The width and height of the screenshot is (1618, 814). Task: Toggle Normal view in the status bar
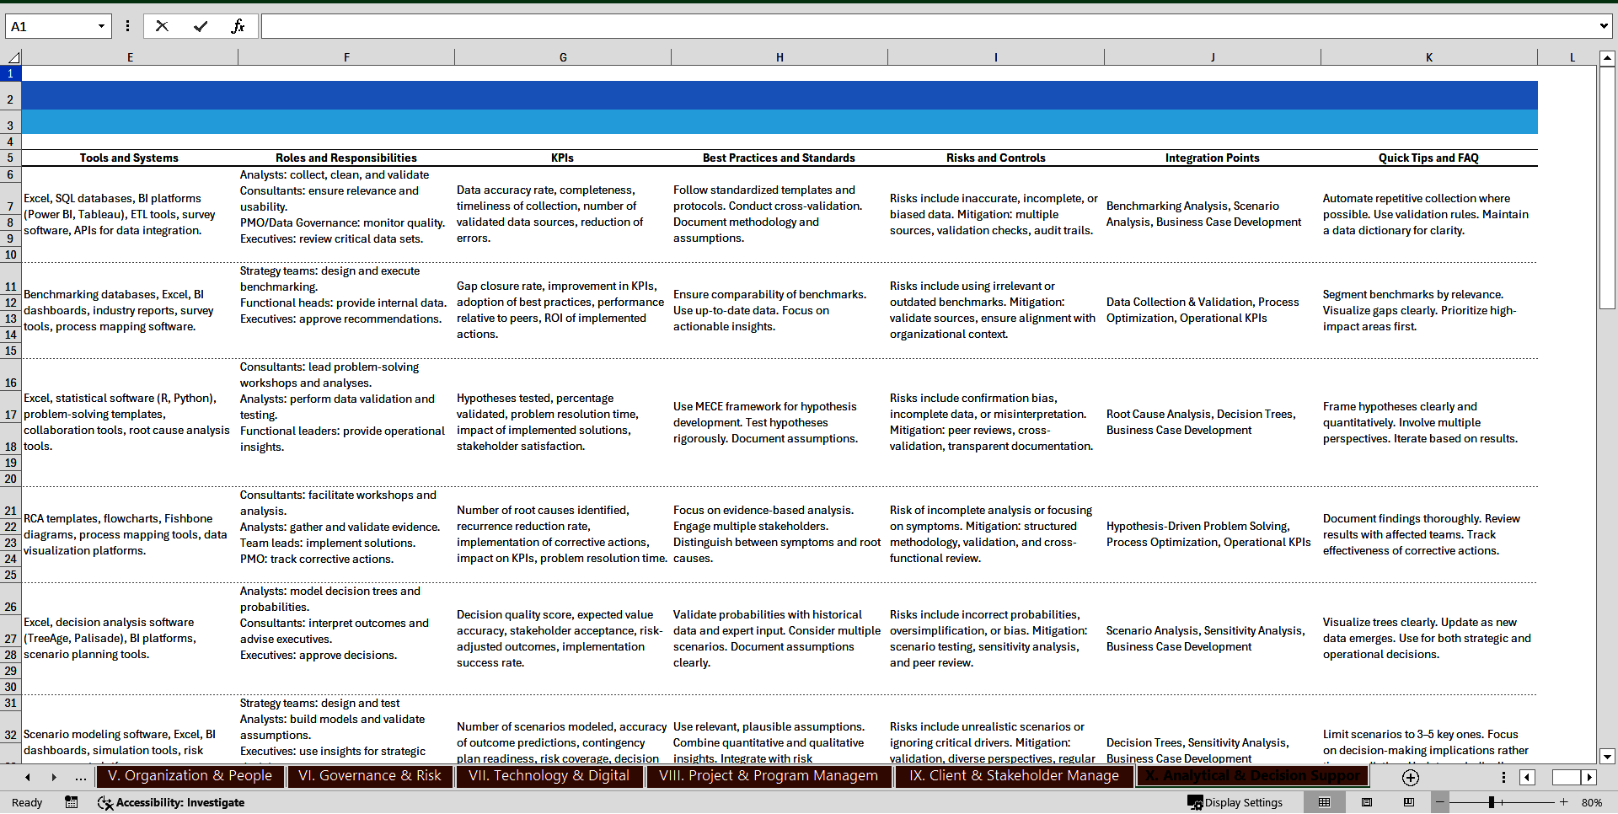[1326, 802]
